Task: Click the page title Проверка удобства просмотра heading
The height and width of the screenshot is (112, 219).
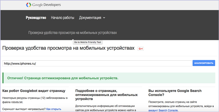Action: tap(69, 48)
